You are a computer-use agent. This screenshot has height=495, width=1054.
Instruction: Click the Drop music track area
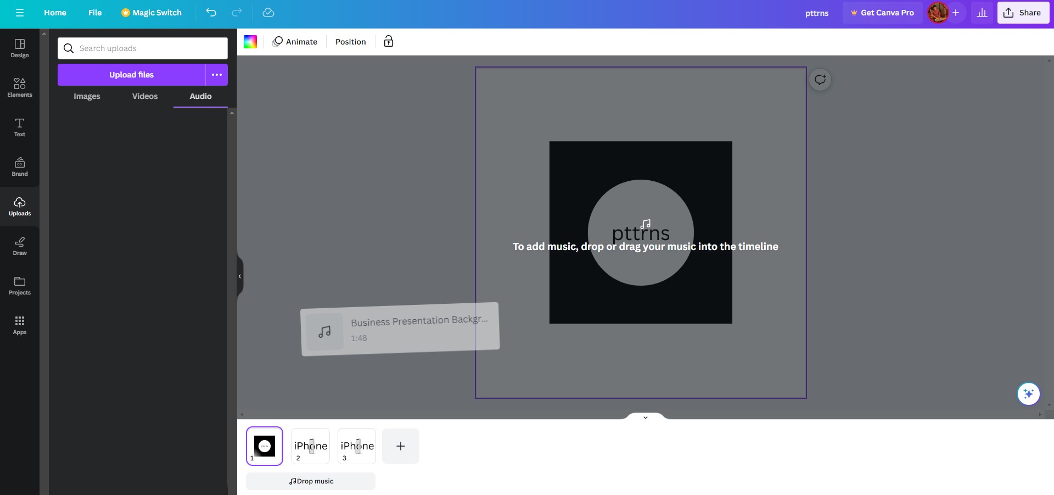click(311, 481)
